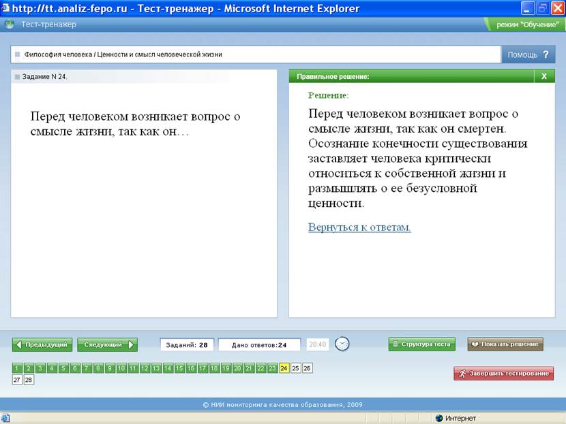Screen dimensions: 566x424
Task: Click the Заданий: 28 counter field
Action: 187,345
